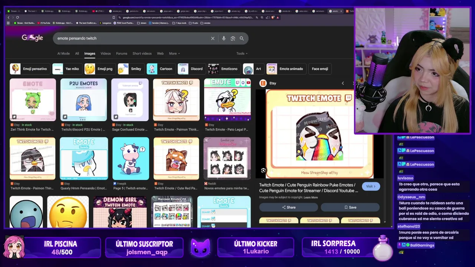Click the browser address bar URL
The width and height of the screenshot is (475, 267).
pyautogui.click(x=187, y=17)
